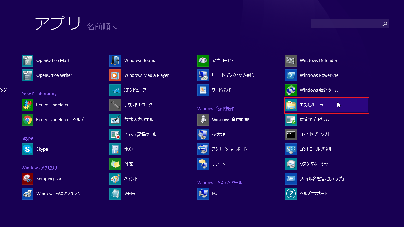Open Windows 転送ツール icon
The height and width of the screenshot is (227, 404).
point(291,90)
